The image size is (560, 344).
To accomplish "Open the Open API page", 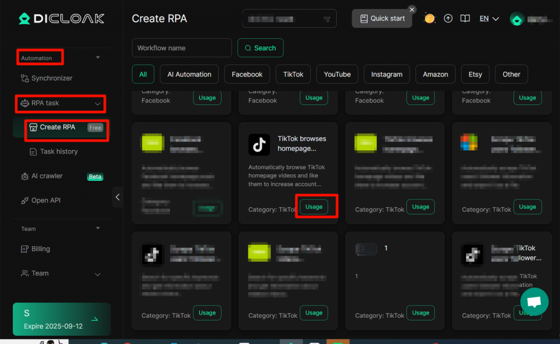I will (40, 200).
